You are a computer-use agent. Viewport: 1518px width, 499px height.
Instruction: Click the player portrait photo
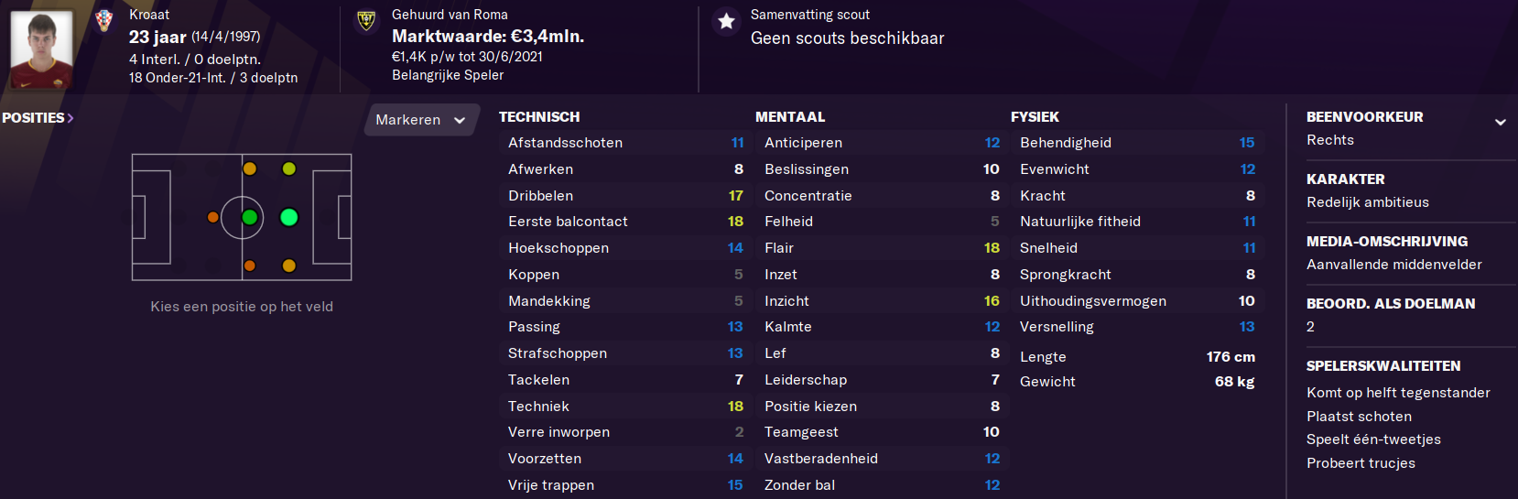click(x=41, y=49)
